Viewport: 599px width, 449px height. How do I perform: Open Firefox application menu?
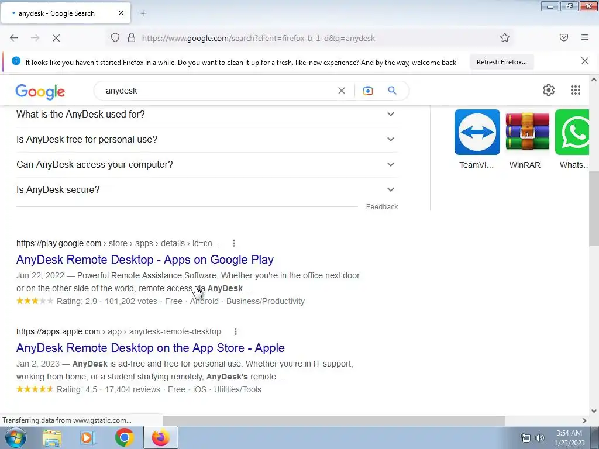coord(585,37)
